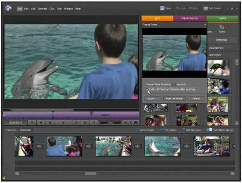242x183 pixels.
Task: Switch to the orange EDIT tab
Action: 157,19
